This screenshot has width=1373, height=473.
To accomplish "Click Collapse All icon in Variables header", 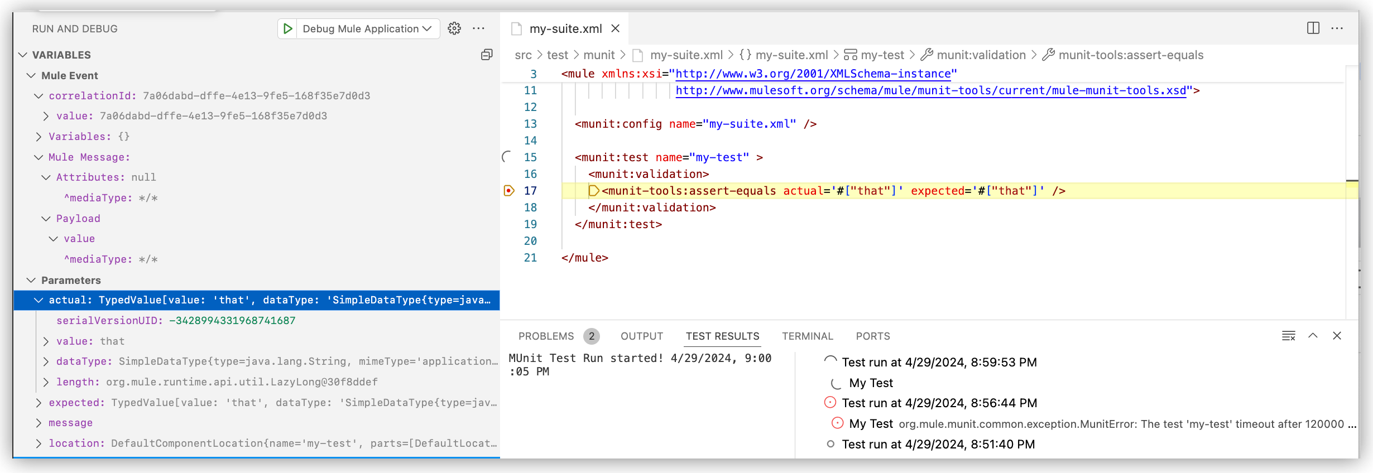I will tap(487, 55).
